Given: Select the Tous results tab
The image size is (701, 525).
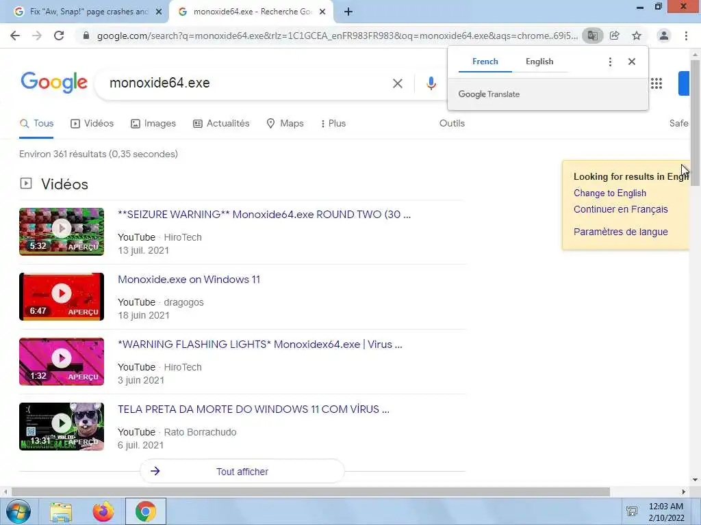Looking at the screenshot, I should pos(37,124).
